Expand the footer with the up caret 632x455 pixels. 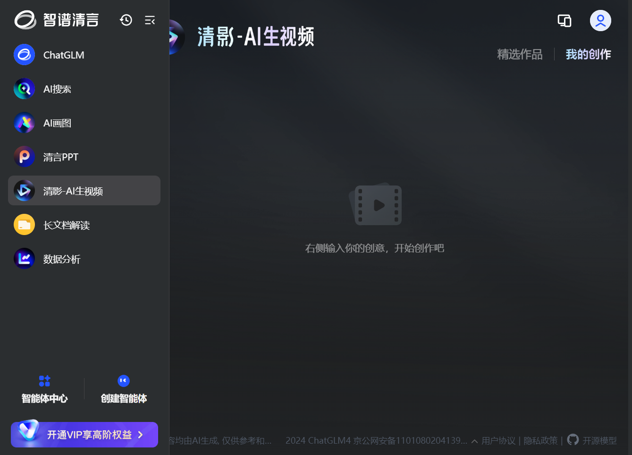click(474, 441)
